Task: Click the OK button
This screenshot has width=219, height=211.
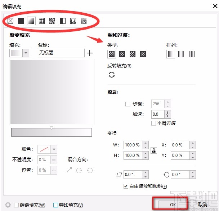Action: point(173,205)
